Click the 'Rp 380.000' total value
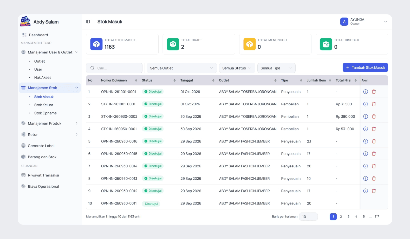Viewport: 410px width, 239px height. 345,117
